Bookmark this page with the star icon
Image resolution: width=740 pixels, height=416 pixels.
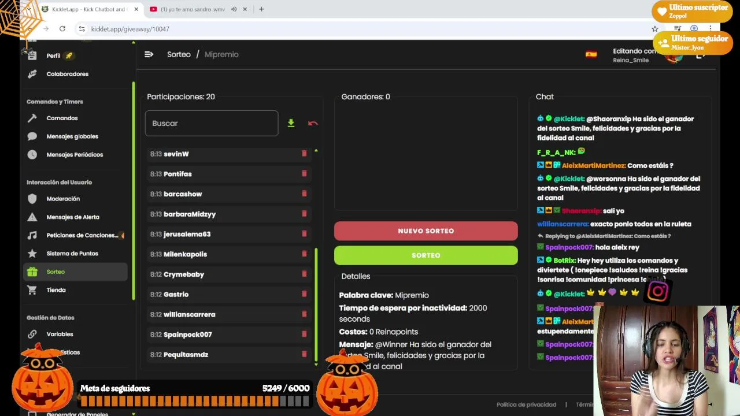click(655, 29)
